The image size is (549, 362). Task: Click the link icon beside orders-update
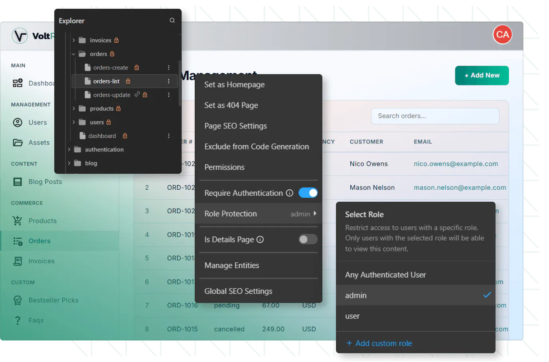tap(137, 94)
